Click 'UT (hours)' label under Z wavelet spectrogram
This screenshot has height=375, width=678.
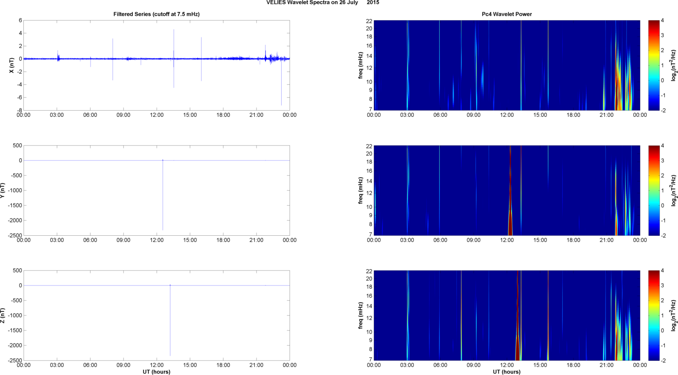[506, 371]
